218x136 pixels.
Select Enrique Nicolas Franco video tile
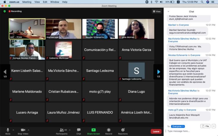coord(27,50)
